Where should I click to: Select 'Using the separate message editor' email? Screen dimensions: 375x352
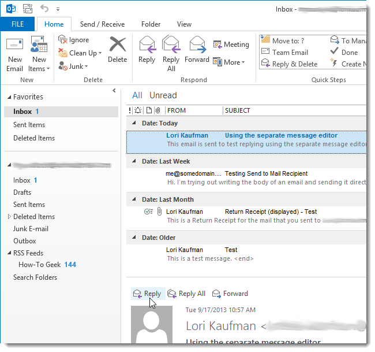246,142
